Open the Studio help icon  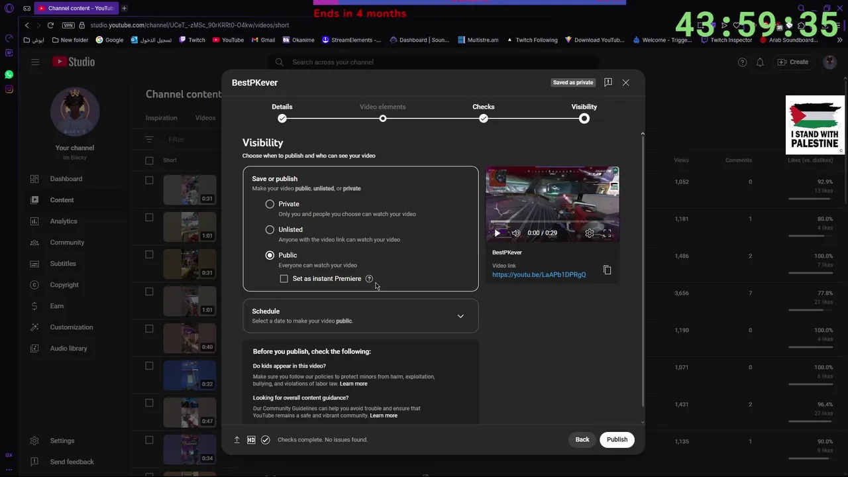[742, 62]
